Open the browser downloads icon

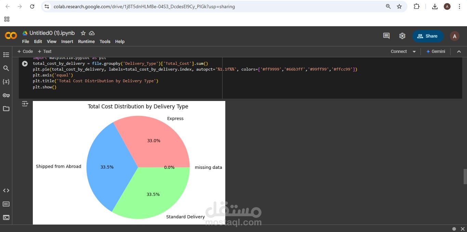coord(435,6)
